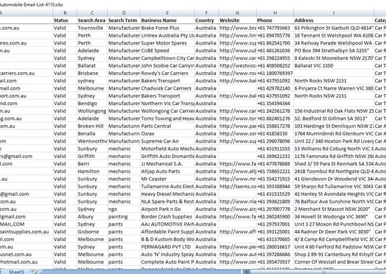
Task: Click the 'Search Term' header cell
Action: [x=124, y=21]
